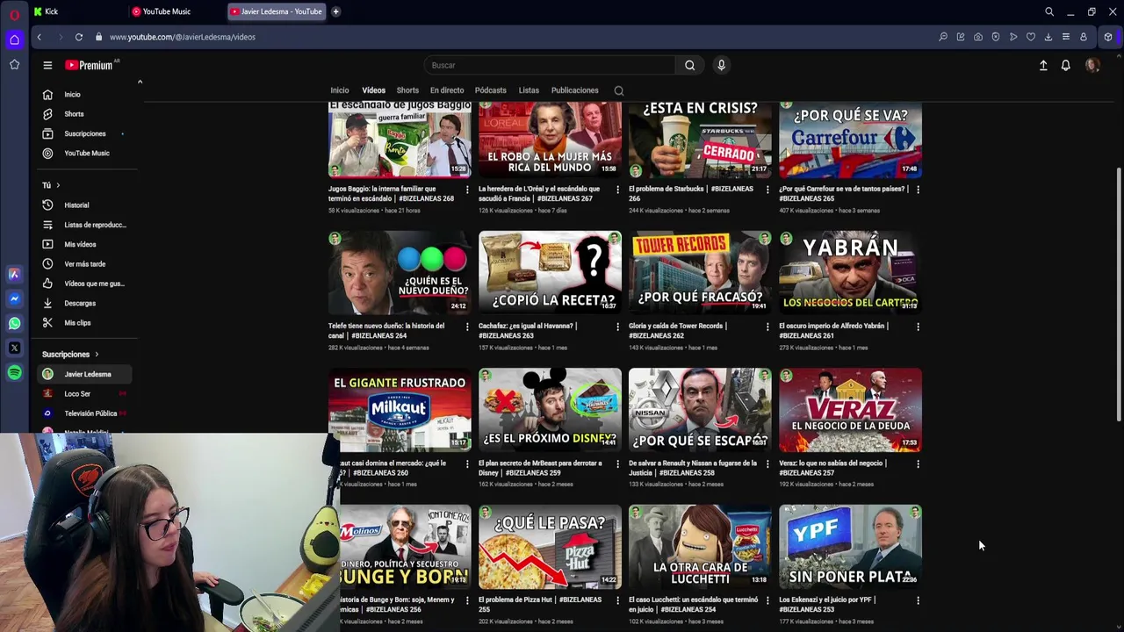Open Historial in the sidebar
Viewport: 1124px width, 632px height.
pyautogui.click(x=85, y=205)
